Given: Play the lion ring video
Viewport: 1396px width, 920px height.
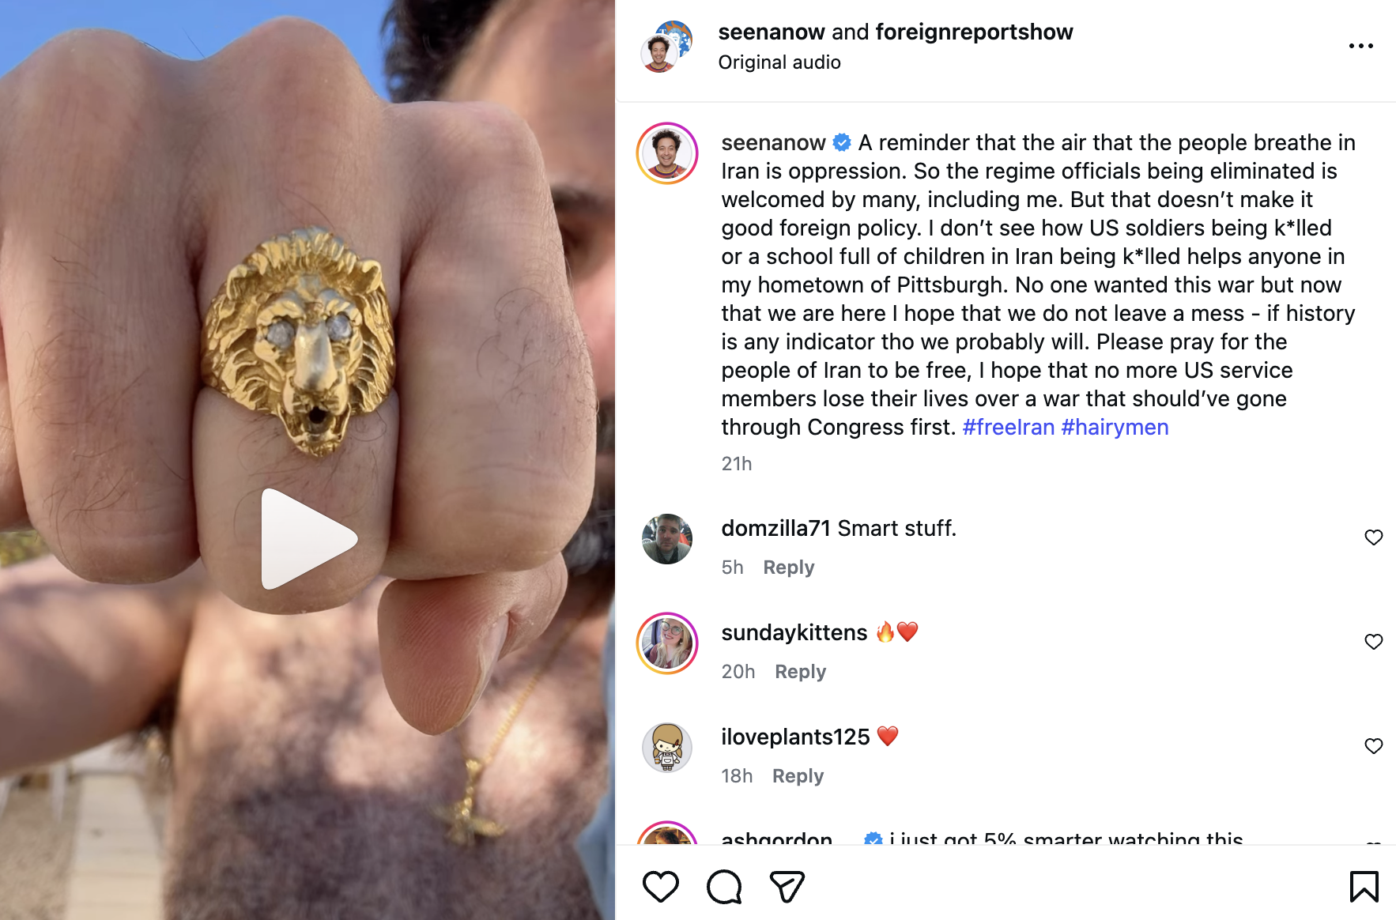Looking at the screenshot, I should 308,539.
